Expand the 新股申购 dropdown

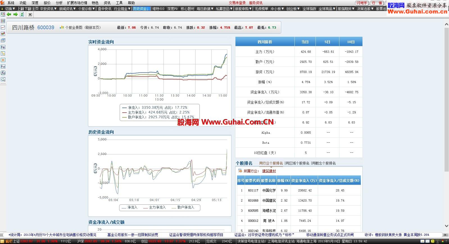click(x=243, y=9)
